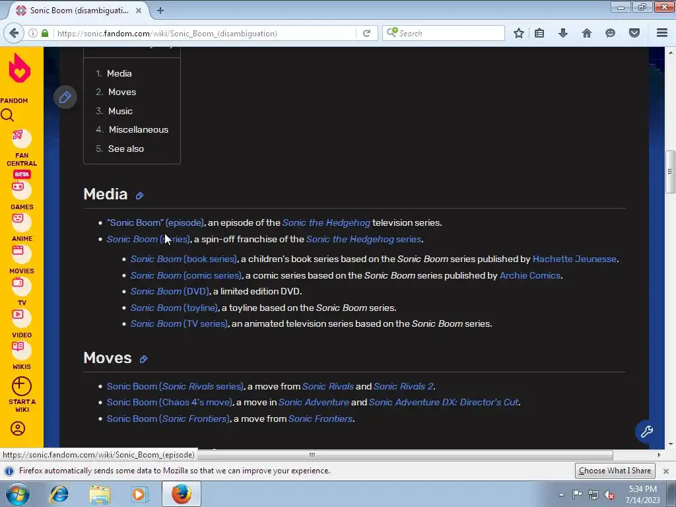The height and width of the screenshot is (507, 676).
Task: Click the floating page edit pencil button
Action: (x=65, y=97)
